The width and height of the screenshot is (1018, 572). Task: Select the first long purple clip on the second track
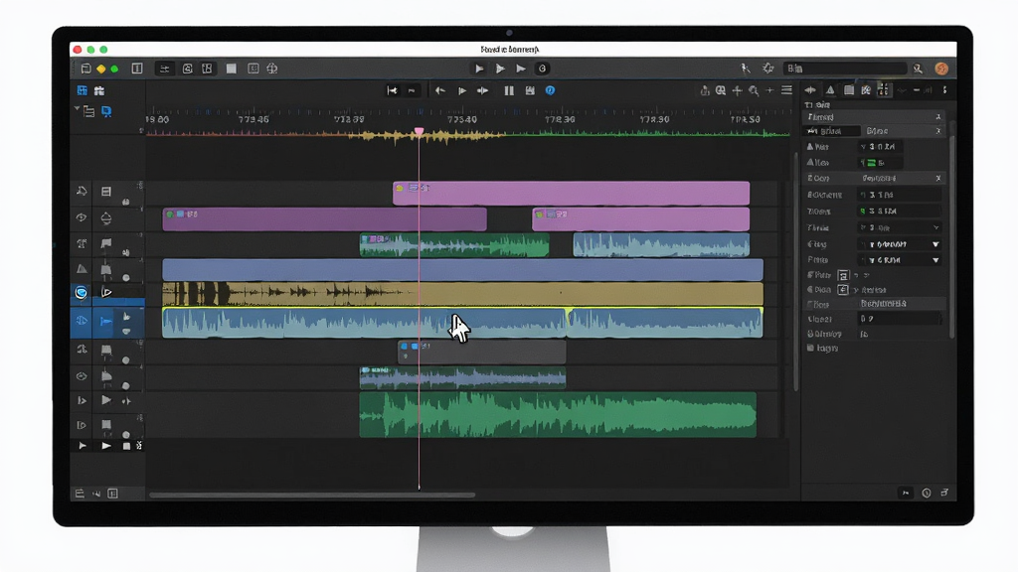click(324, 219)
